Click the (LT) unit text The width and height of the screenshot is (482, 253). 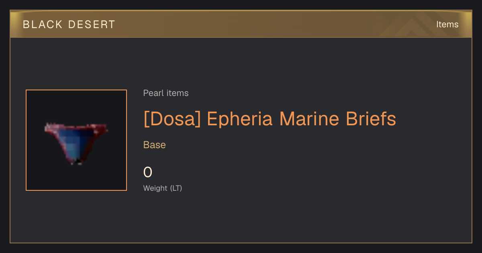[176, 188]
